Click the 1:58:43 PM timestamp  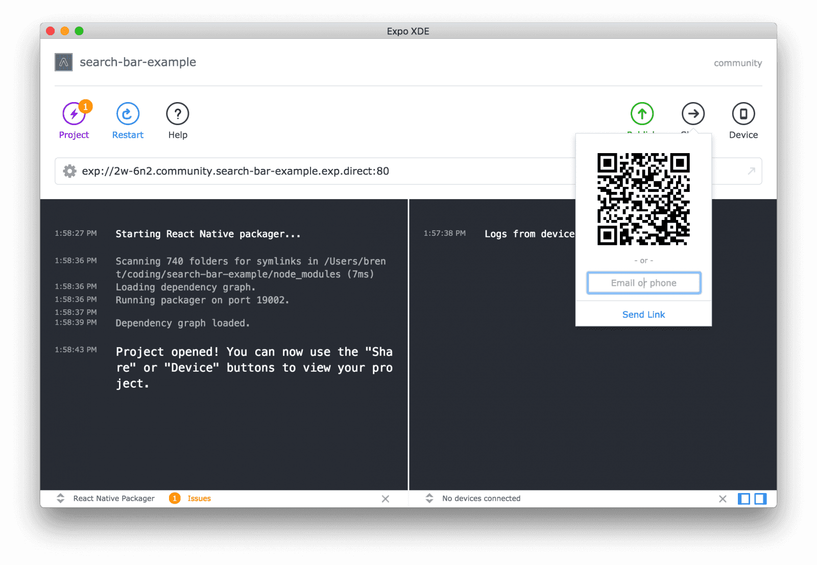point(76,350)
